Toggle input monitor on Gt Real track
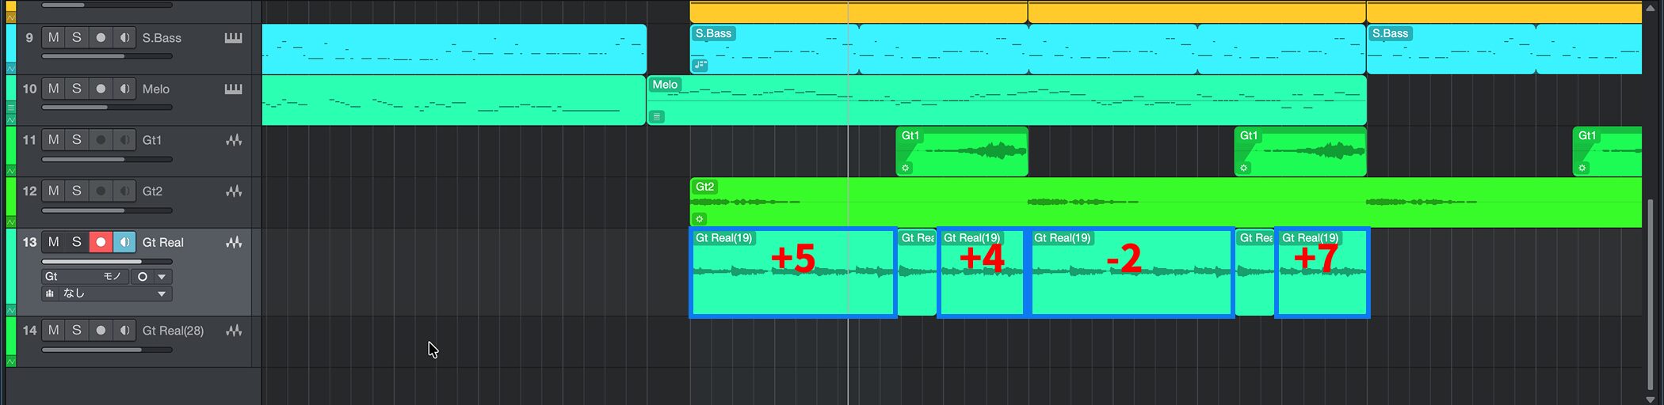This screenshot has height=405, width=1664. point(124,242)
